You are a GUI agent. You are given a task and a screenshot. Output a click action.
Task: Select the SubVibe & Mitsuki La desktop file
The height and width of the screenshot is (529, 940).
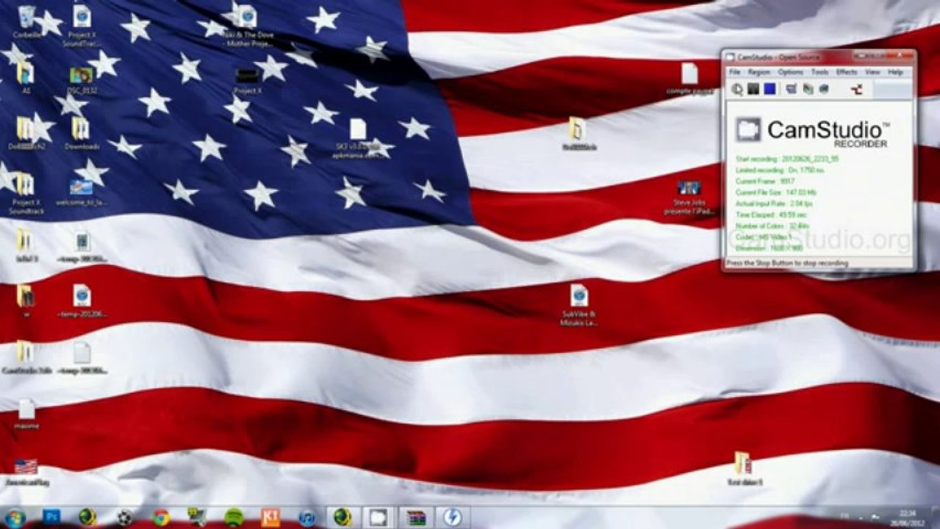[x=579, y=305]
